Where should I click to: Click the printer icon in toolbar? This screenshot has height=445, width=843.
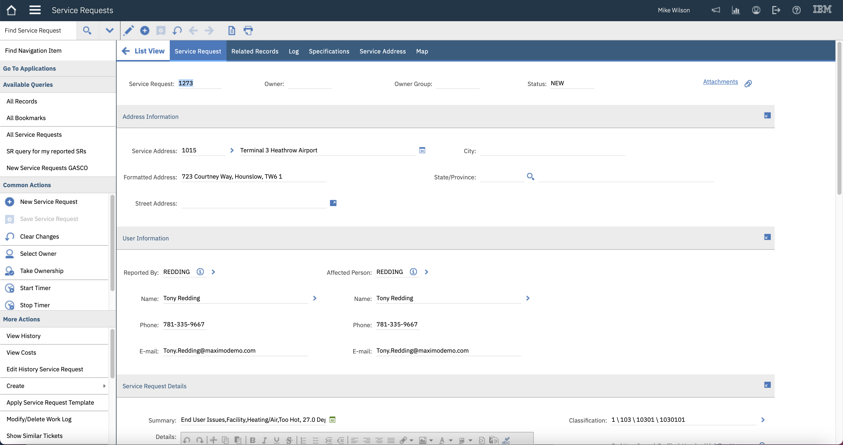(x=248, y=31)
